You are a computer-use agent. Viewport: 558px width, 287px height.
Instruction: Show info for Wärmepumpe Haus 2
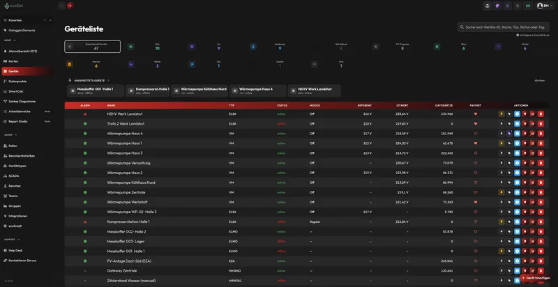(517, 173)
